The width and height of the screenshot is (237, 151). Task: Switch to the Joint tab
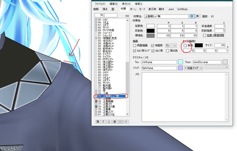[171, 9]
